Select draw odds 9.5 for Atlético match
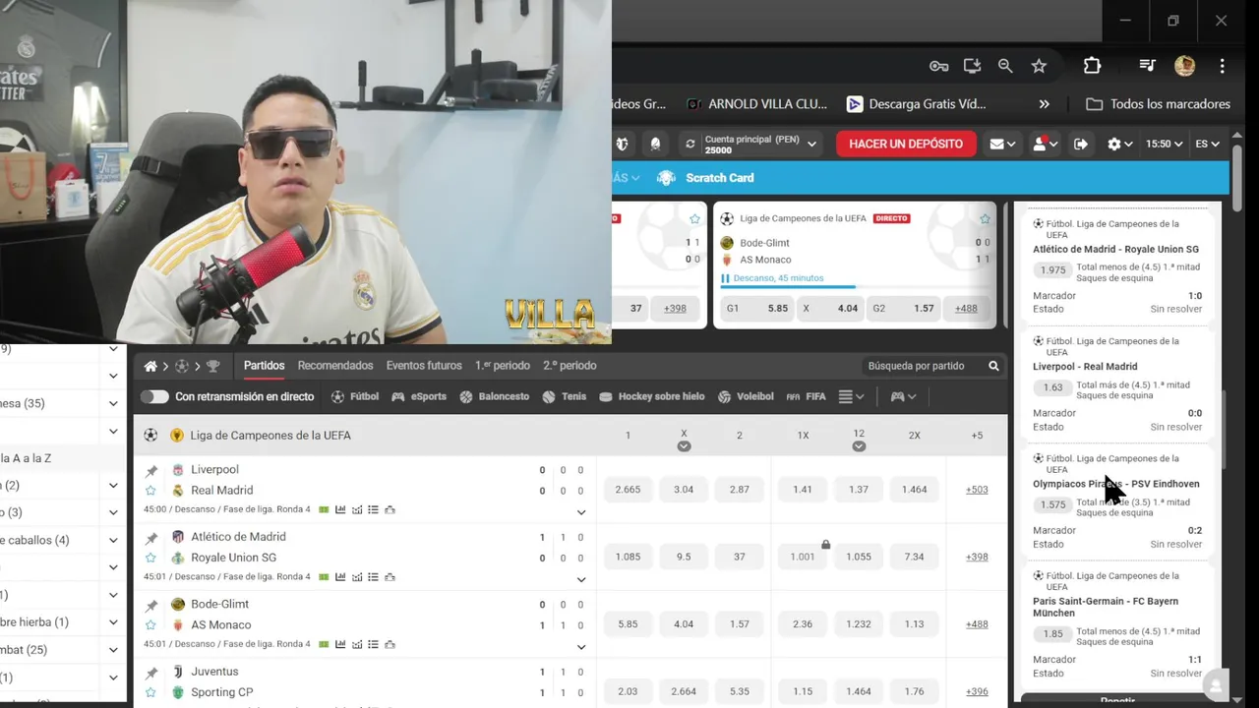 pyautogui.click(x=684, y=557)
